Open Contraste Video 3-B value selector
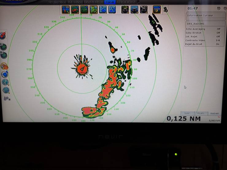The height and width of the screenshot is (170, 227). tap(217, 40)
